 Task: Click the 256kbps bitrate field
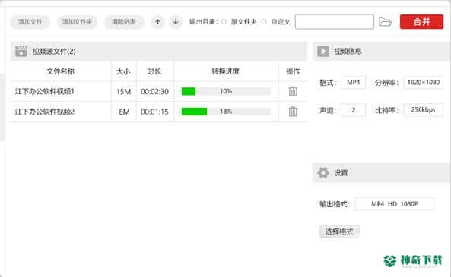coord(423,110)
